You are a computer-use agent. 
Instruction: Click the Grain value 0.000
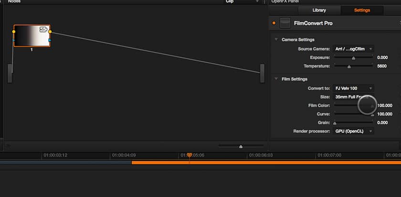[382, 123]
